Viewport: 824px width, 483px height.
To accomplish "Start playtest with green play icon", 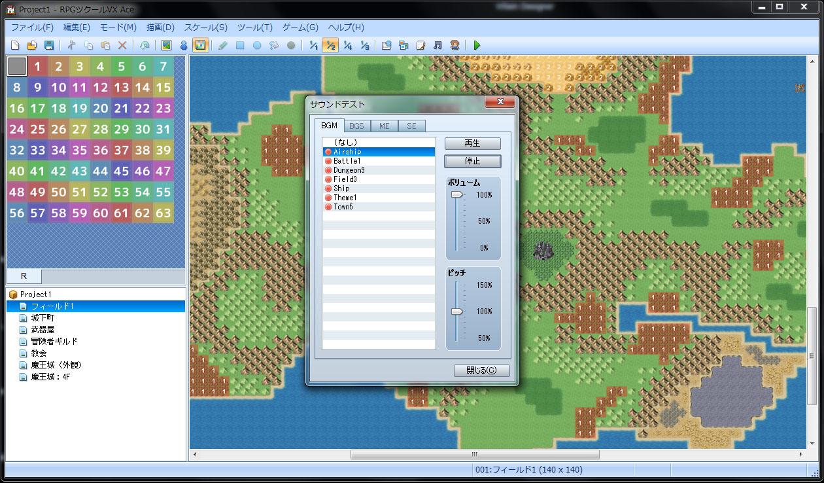I will pos(477,46).
